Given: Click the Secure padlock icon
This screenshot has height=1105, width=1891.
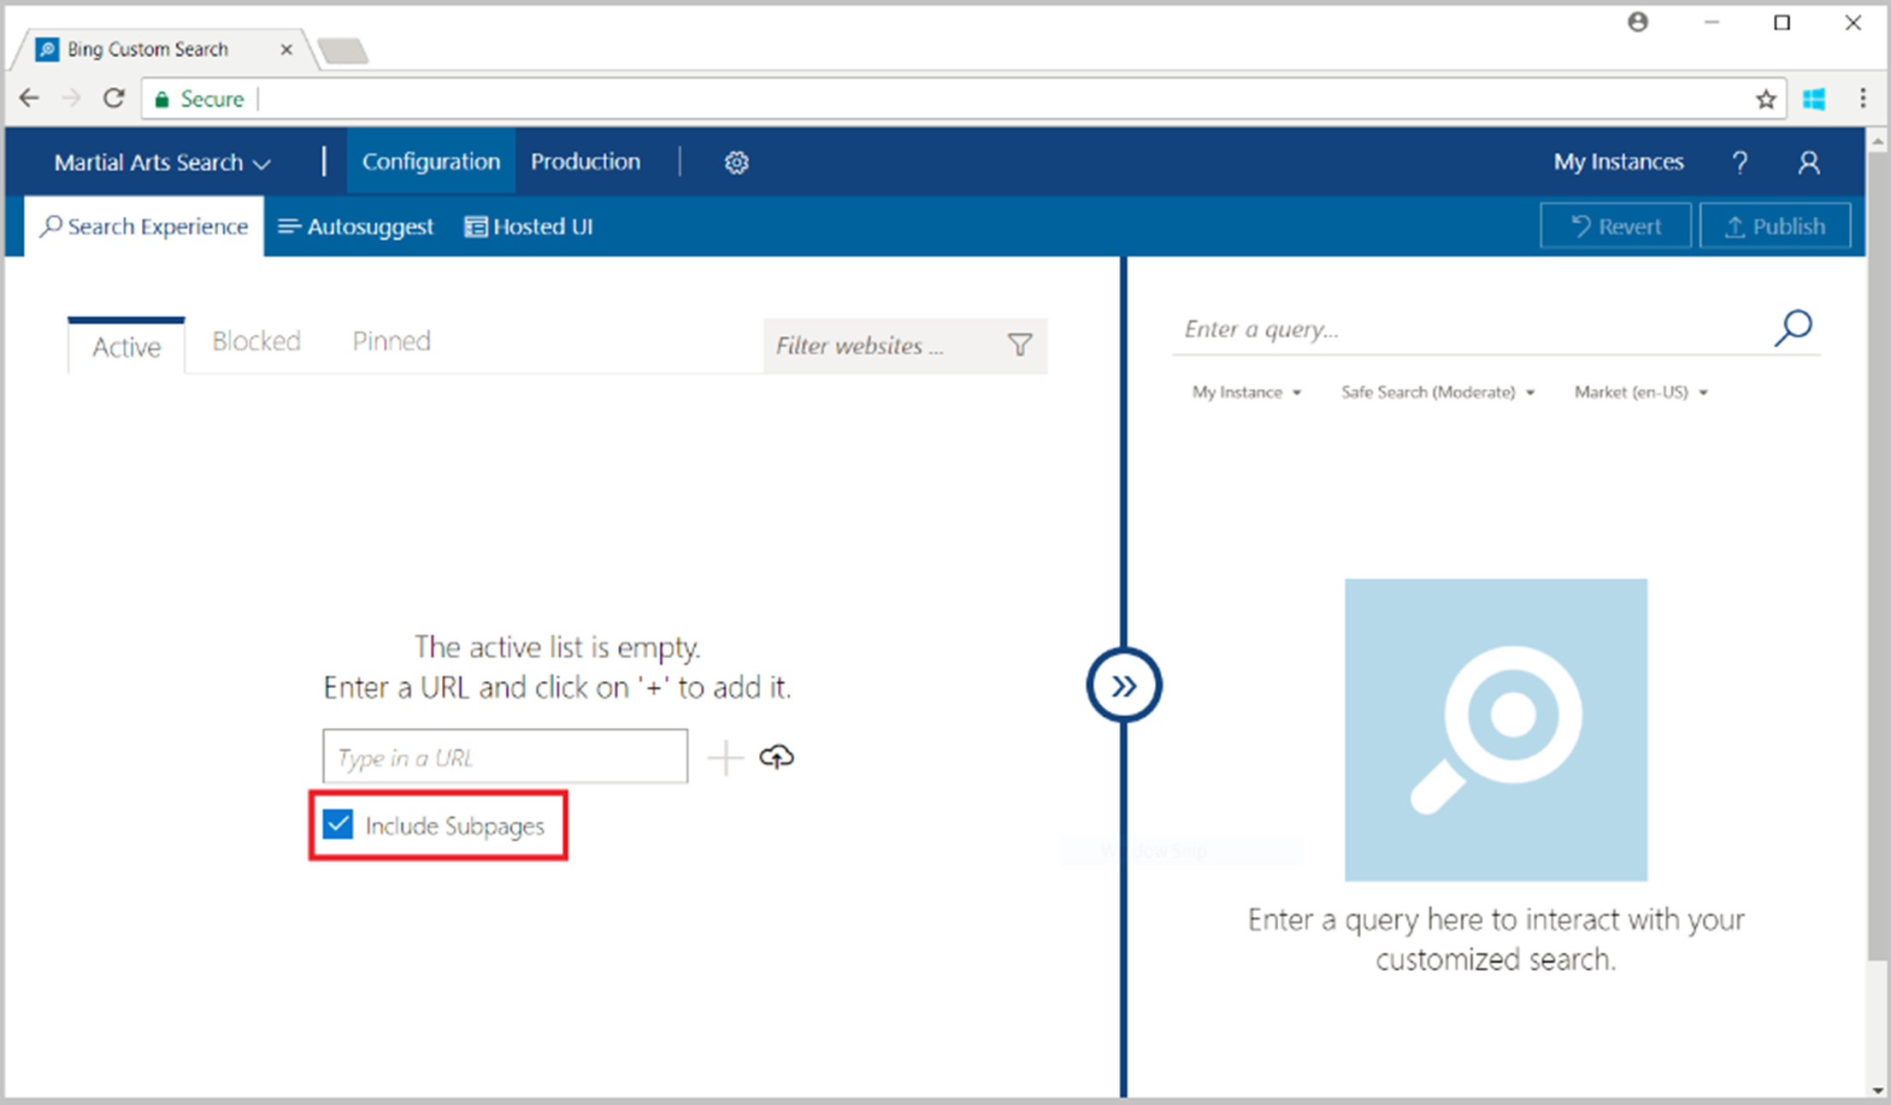Looking at the screenshot, I should tap(162, 98).
